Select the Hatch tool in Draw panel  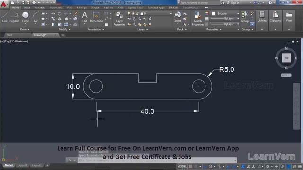tap(43, 24)
